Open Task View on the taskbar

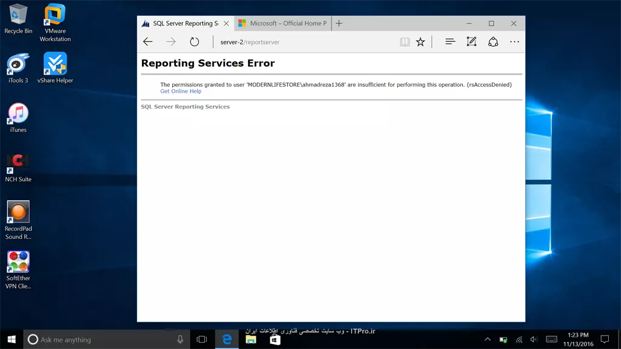[x=201, y=339]
